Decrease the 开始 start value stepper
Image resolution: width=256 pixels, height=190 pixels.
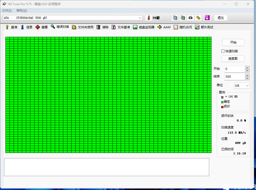tap(247, 71)
